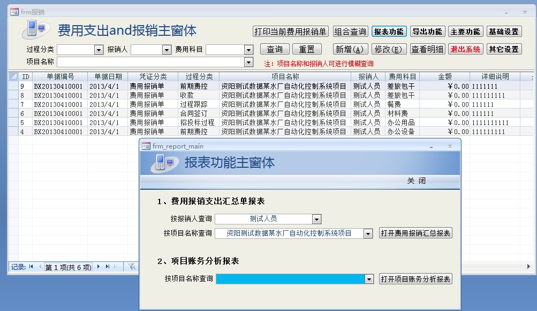
Task: Open 主要功能 main functions
Action: click(465, 32)
